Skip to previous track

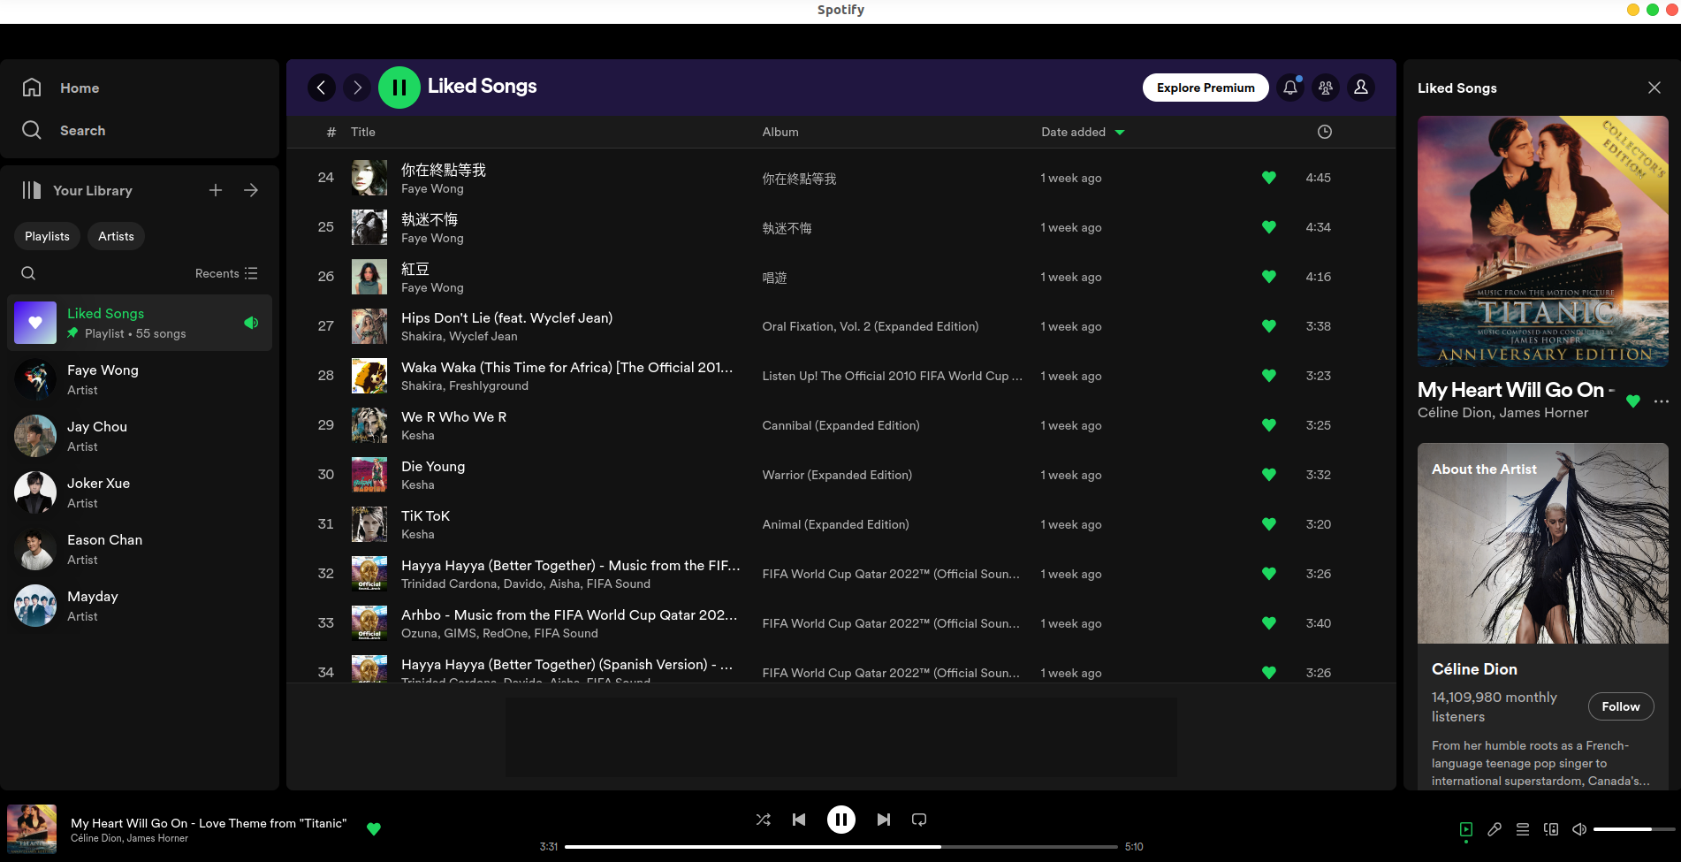tap(799, 820)
